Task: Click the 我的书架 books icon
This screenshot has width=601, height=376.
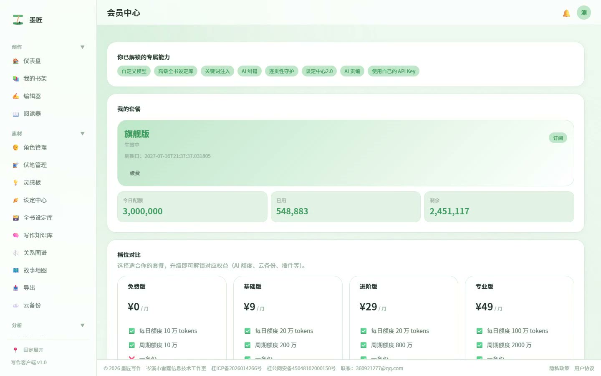Action: coord(15,79)
